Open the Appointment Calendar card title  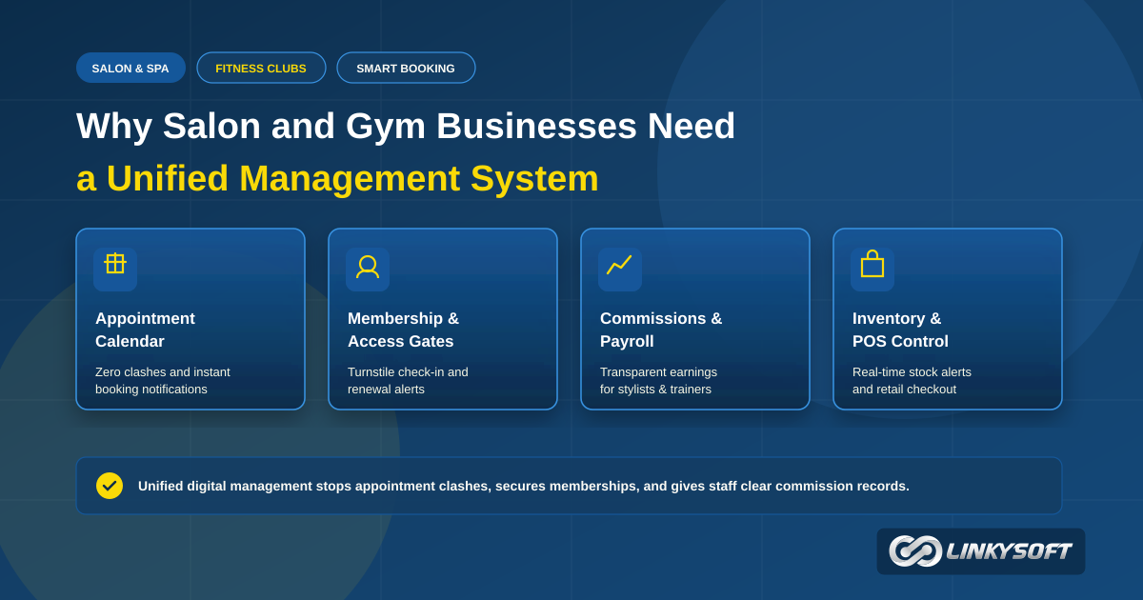(145, 330)
